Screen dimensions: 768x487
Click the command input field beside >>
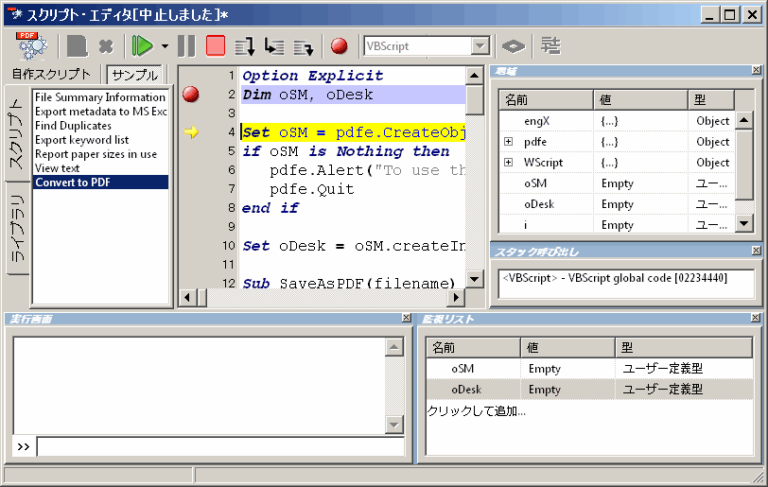221,447
